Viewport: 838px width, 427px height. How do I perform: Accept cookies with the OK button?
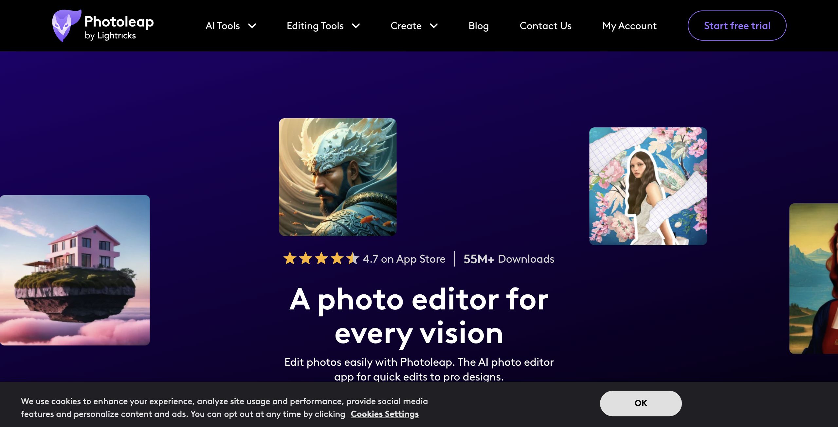click(641, 403)
